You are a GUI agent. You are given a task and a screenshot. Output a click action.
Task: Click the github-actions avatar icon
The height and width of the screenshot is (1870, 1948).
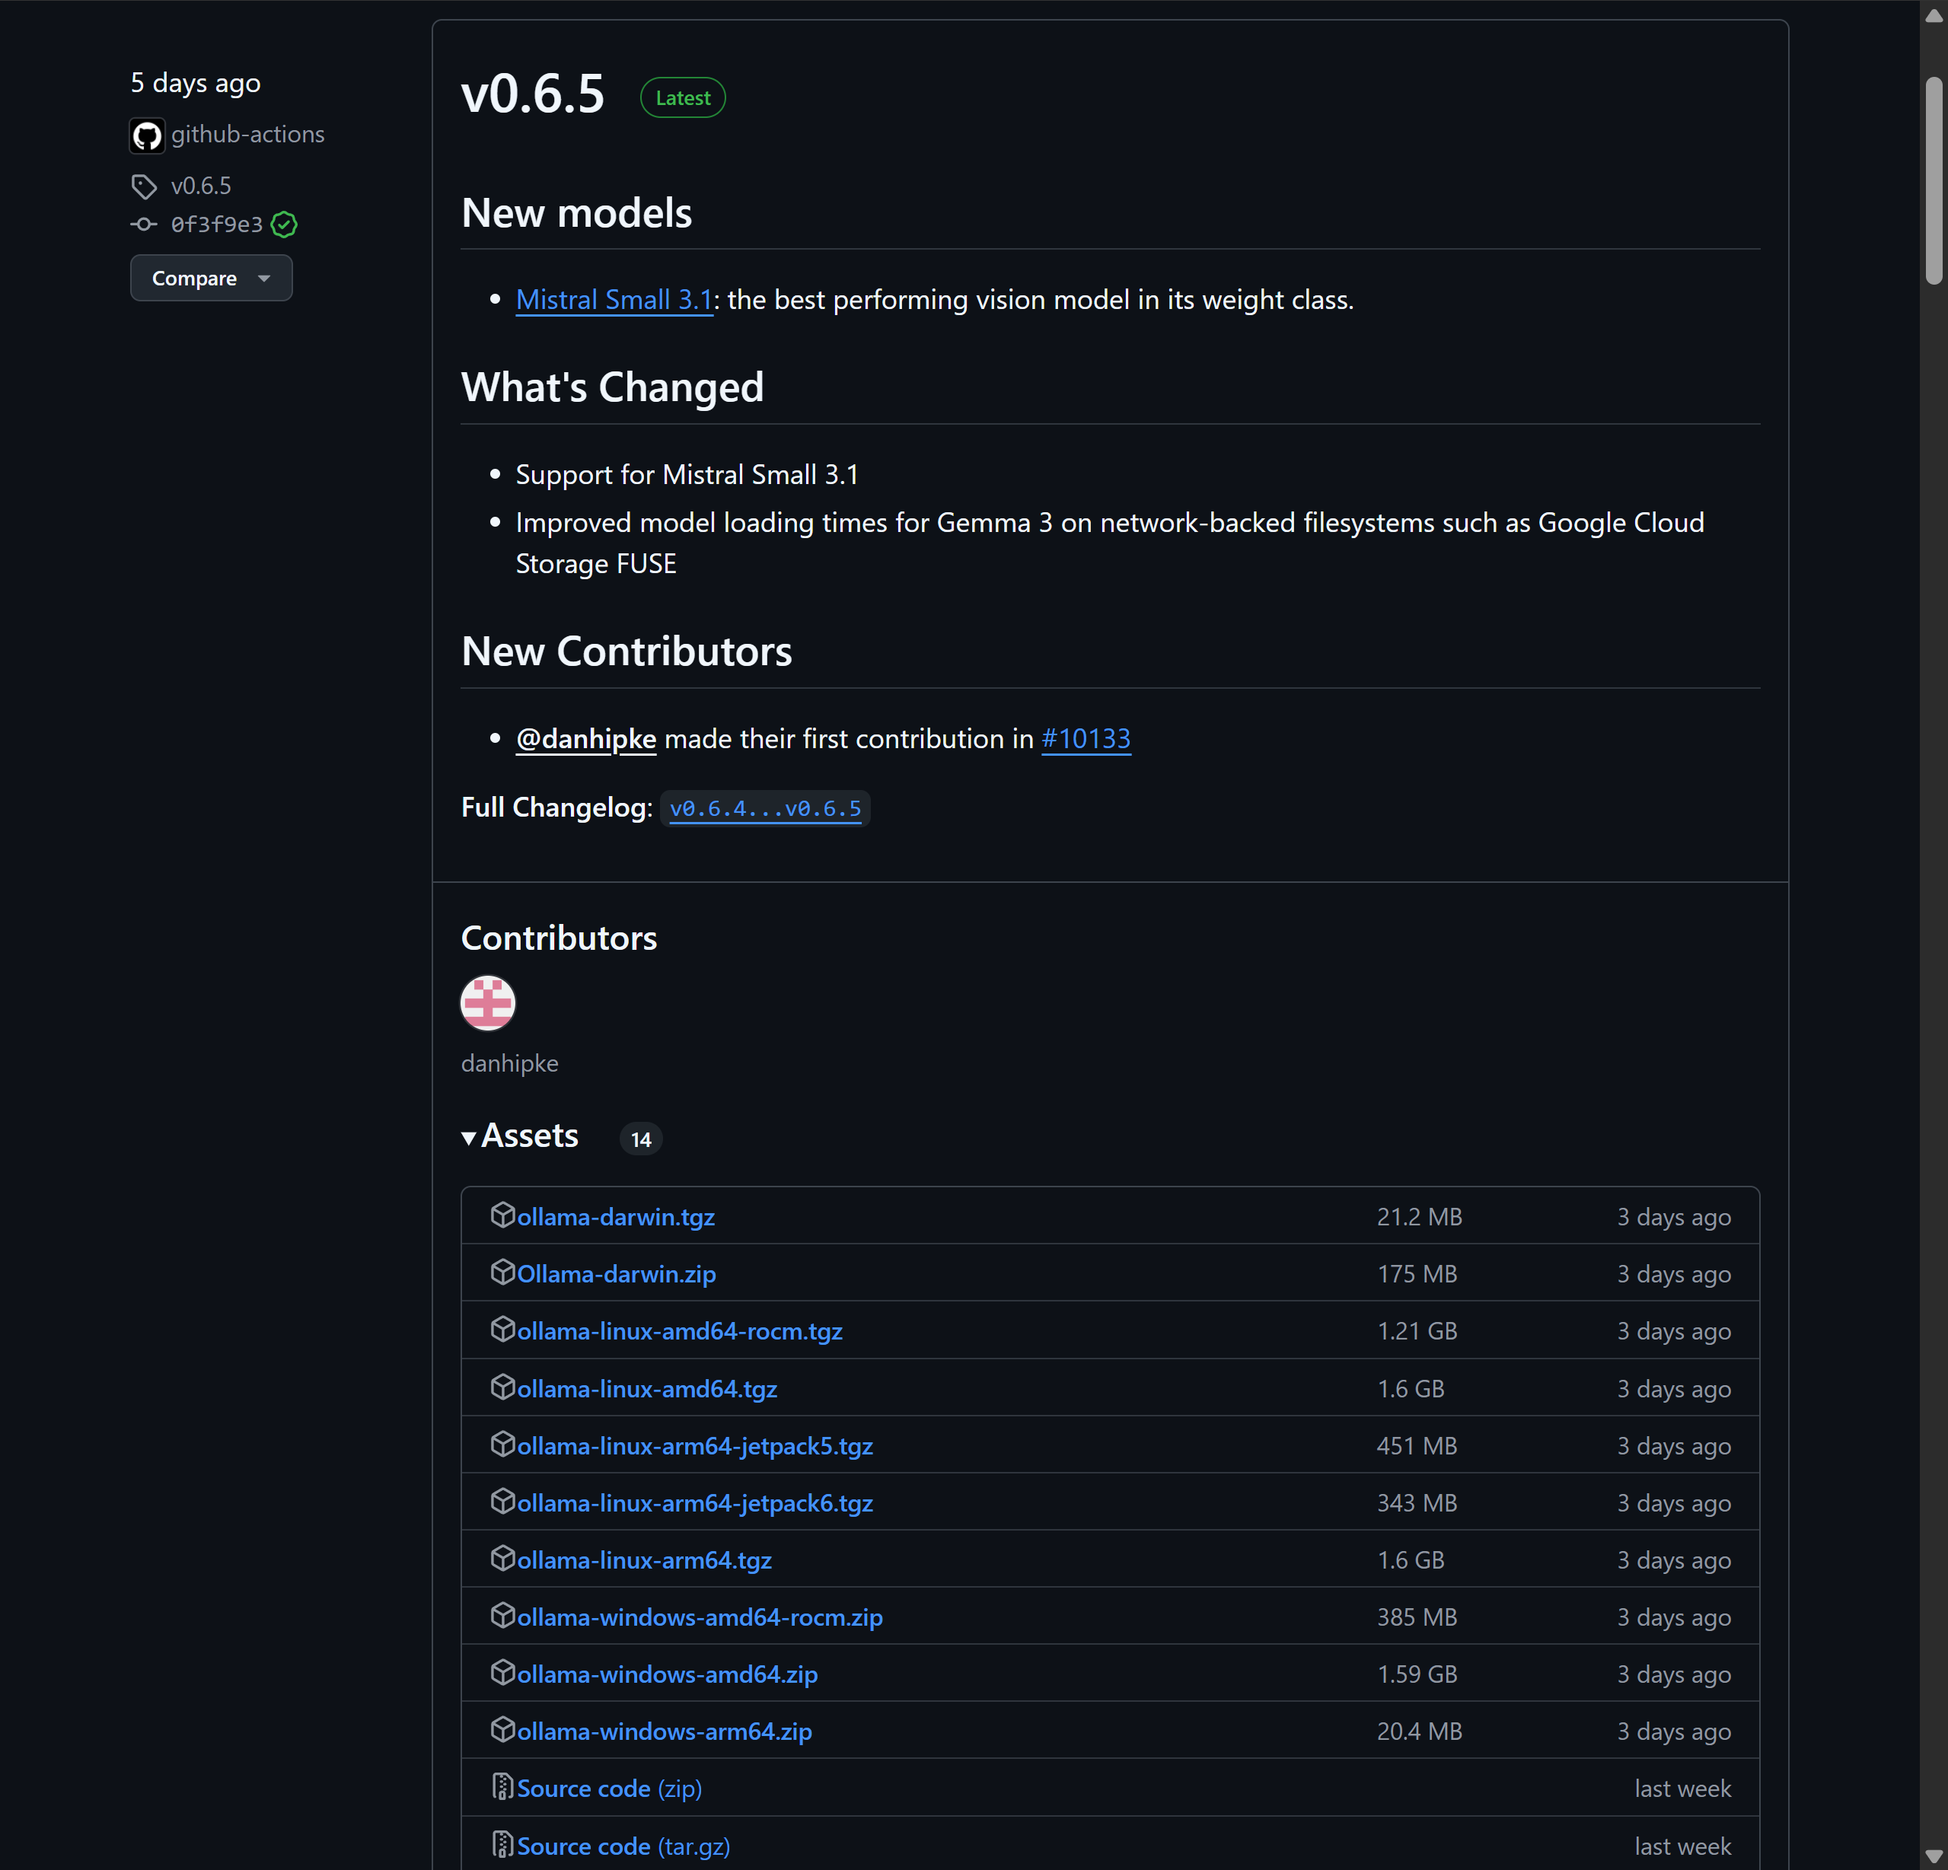(147, 135)
